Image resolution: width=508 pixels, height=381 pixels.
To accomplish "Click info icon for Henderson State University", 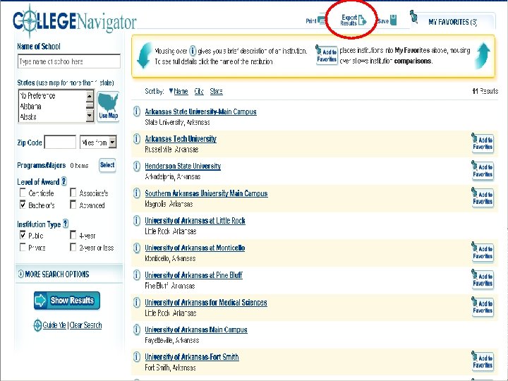I will [137, 166].
